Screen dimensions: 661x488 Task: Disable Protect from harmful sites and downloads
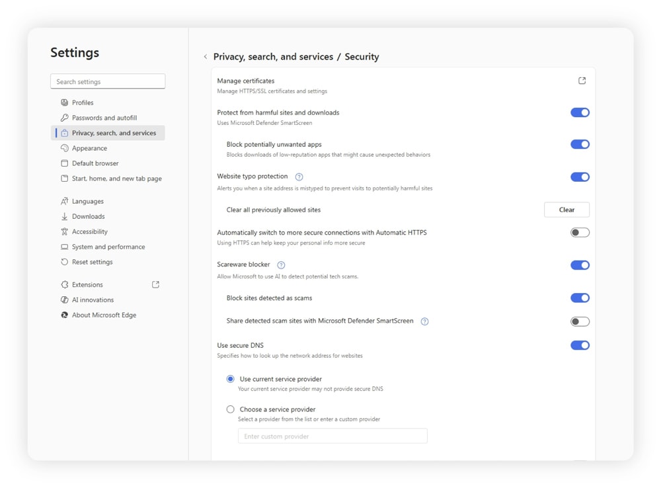(580, 112)
